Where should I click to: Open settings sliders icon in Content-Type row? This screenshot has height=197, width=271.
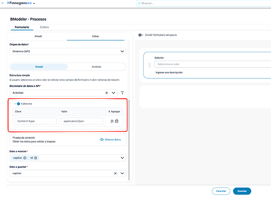[x=112, y=121]
